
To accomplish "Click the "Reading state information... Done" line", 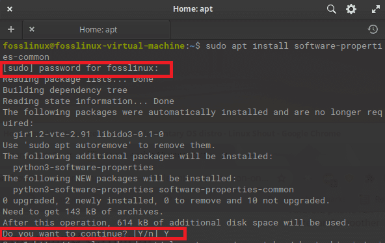I will (x=88, y=101).
